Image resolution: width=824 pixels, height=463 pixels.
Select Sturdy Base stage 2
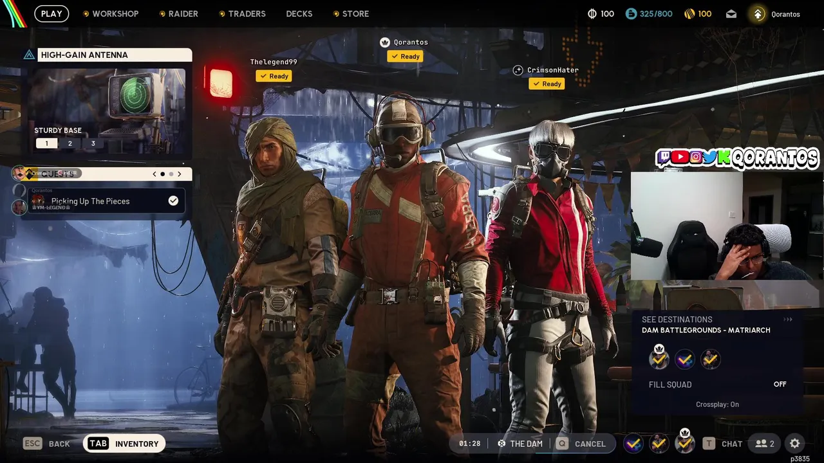[70, 143]
